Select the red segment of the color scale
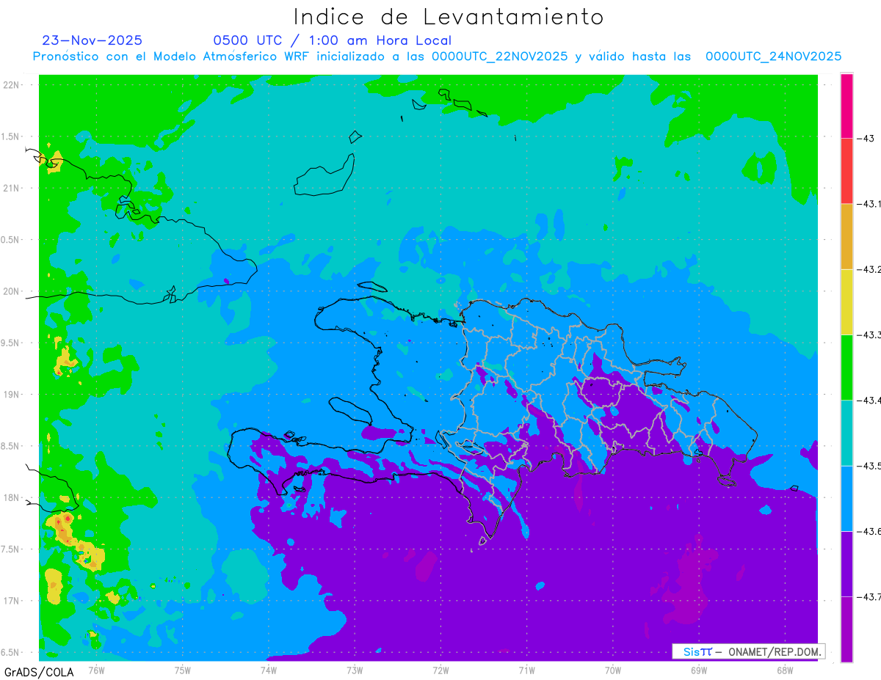 pyautogui.click(x=846, y=171)
